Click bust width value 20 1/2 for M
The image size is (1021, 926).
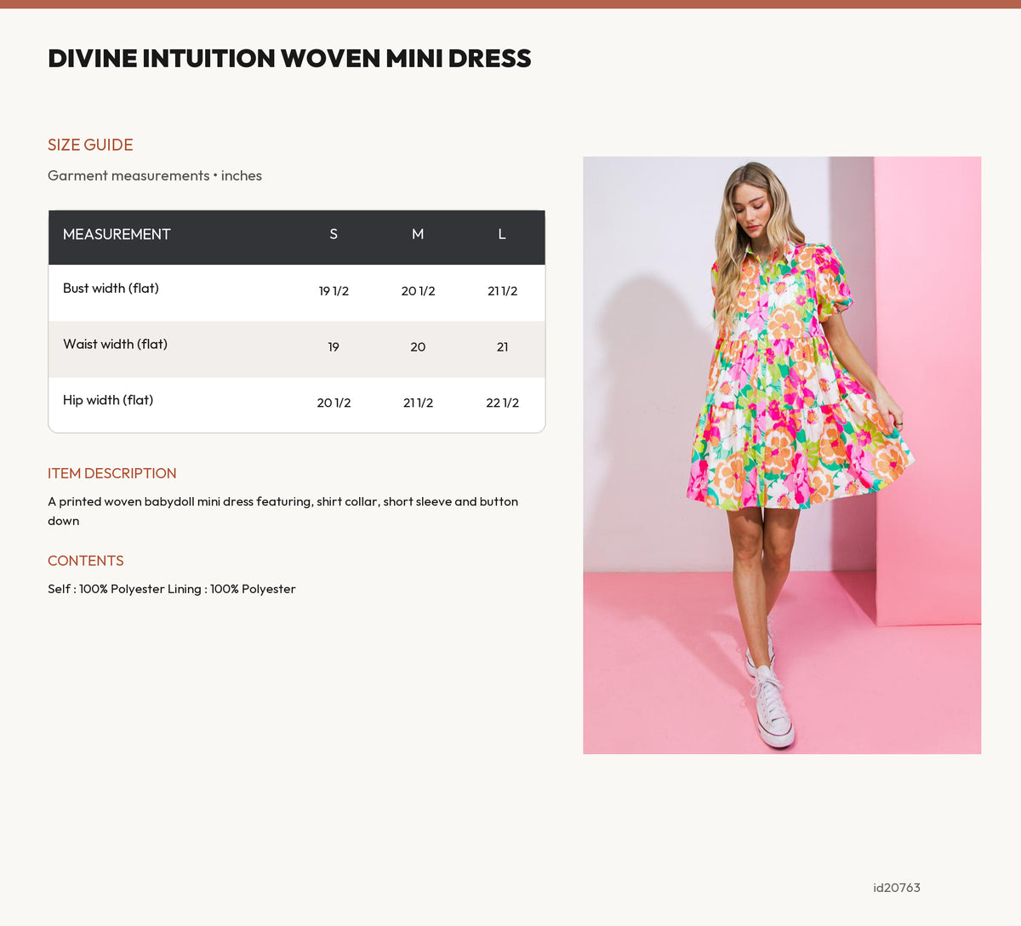(x=418, y=291)
